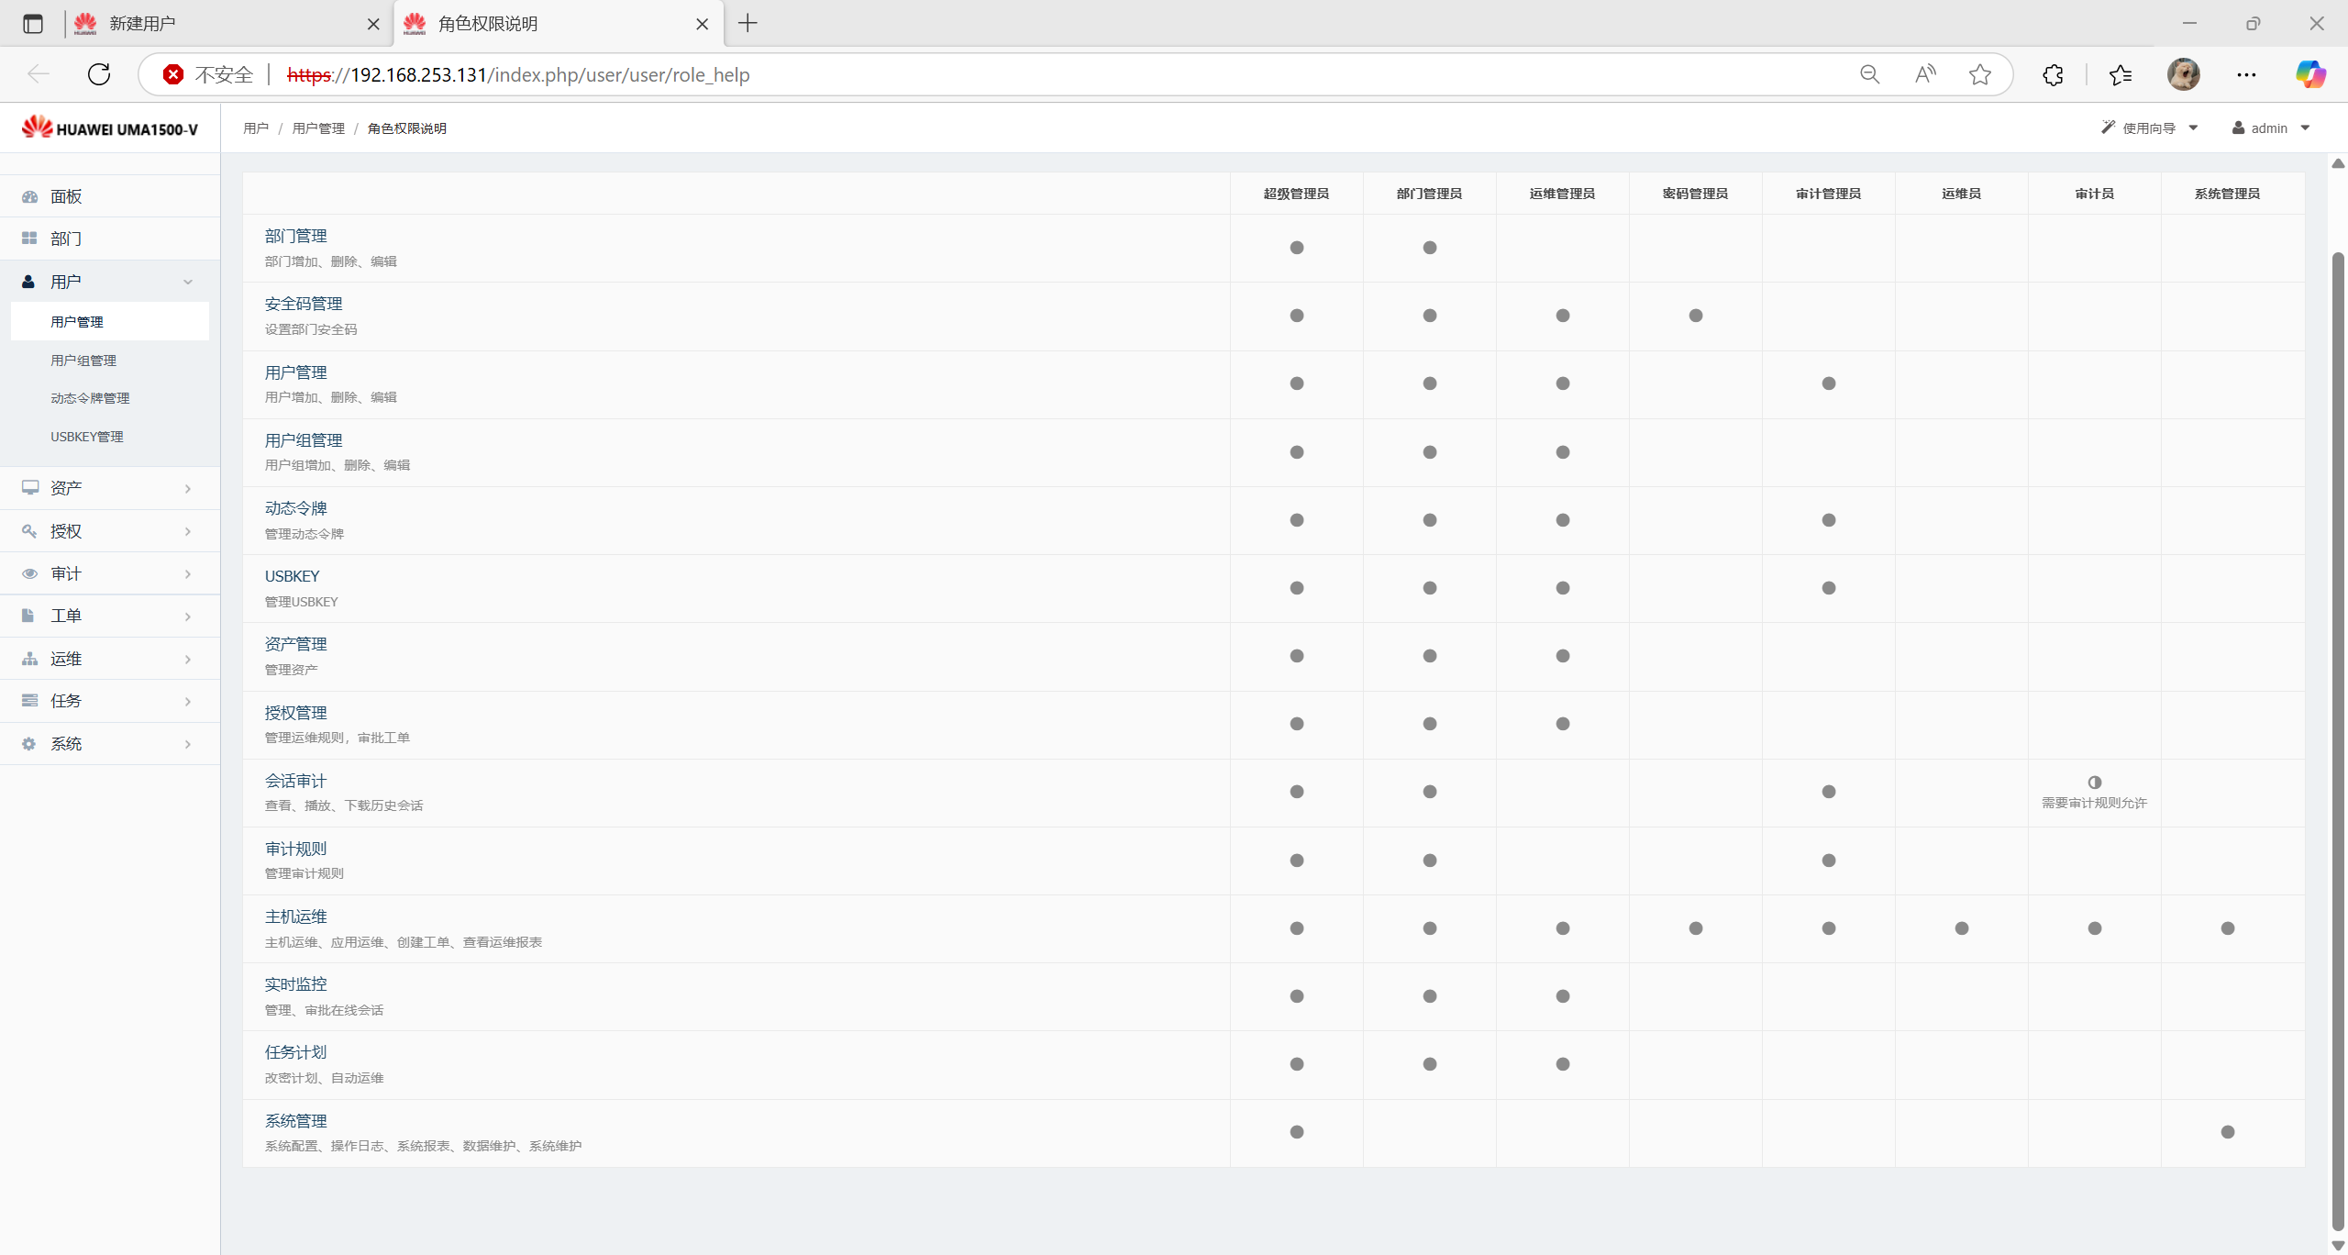
Task: Click the eye icon beside 审计
Action: 29,573
